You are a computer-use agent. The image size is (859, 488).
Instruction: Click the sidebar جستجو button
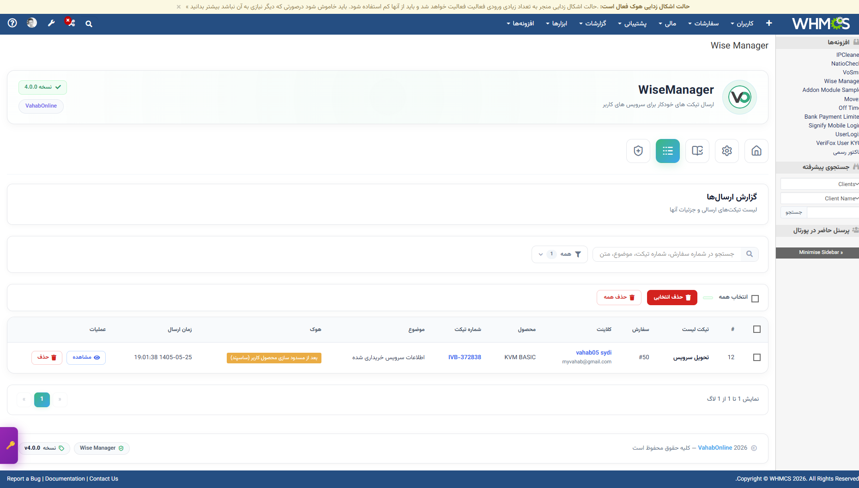coord(794,212)
